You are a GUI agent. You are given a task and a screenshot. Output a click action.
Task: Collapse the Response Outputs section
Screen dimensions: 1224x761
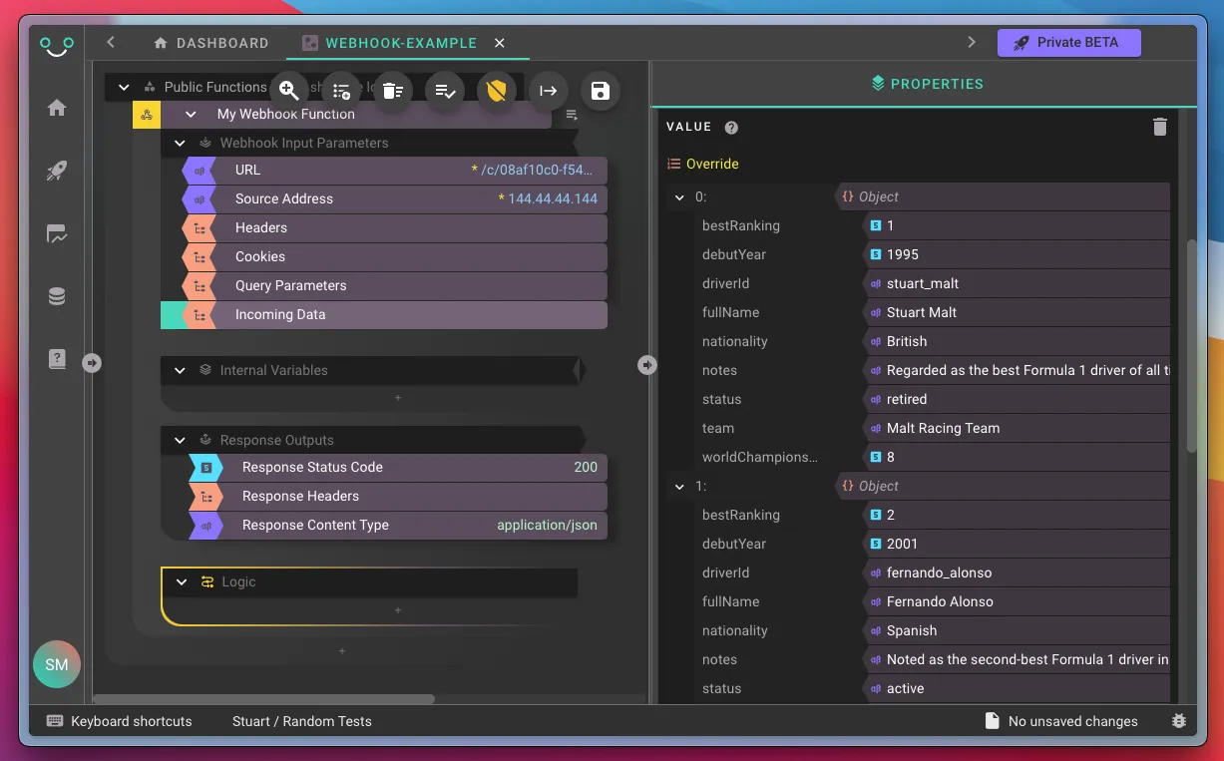point(180,440)
